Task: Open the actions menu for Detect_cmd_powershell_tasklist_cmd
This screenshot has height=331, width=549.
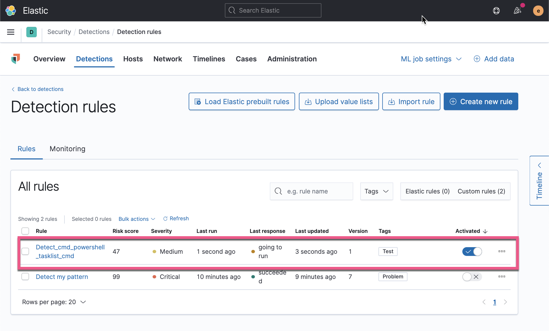Action: 502,251
